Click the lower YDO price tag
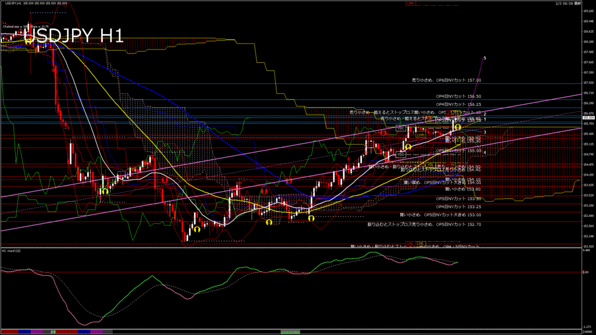 [400, 155]
